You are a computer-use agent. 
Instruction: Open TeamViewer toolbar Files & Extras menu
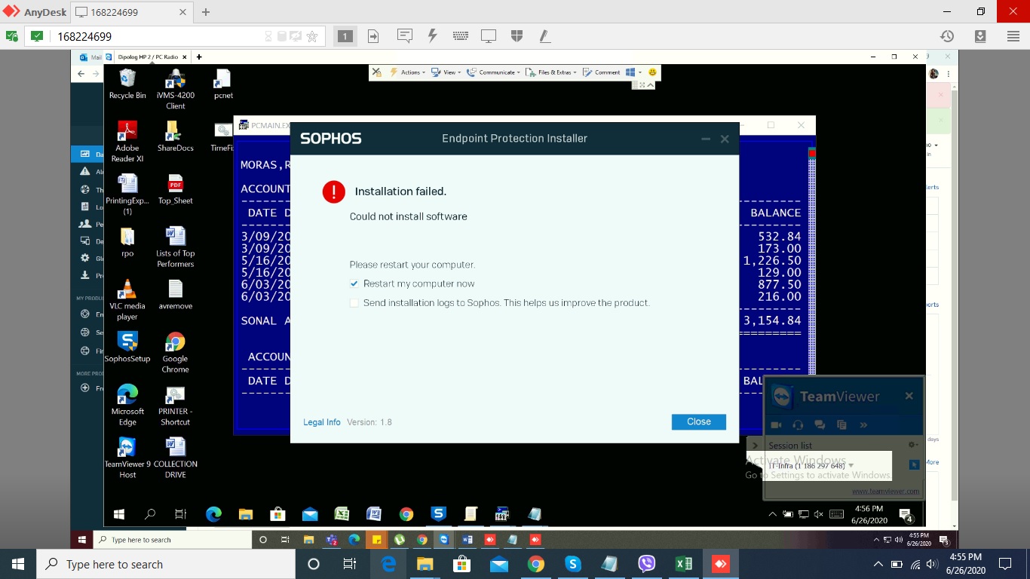[552, 72]
